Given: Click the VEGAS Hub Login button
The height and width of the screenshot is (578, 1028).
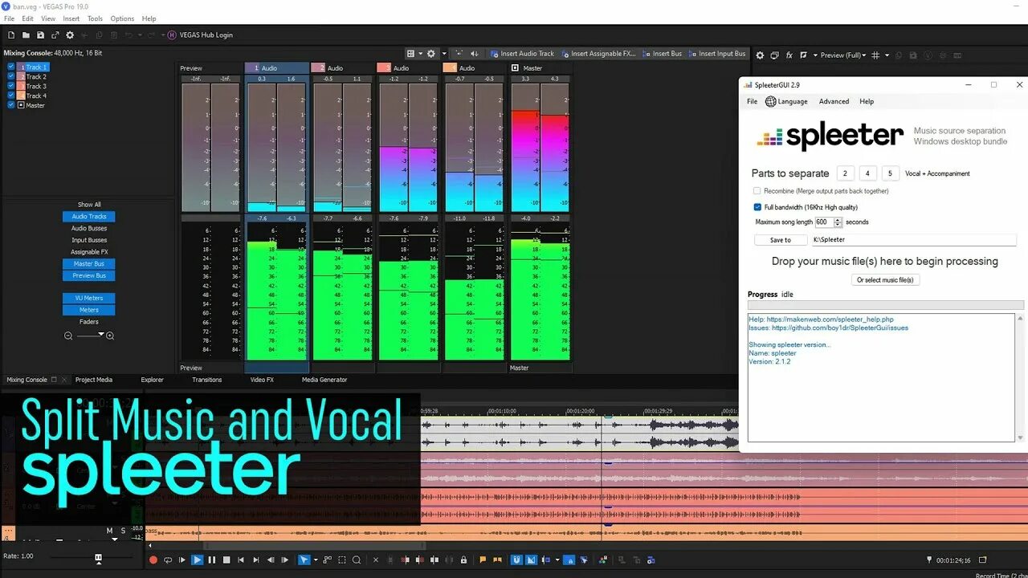Looking at the screenshot, I should (x=200, y=35).
